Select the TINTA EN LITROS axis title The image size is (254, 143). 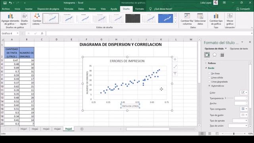coord(130,106)
